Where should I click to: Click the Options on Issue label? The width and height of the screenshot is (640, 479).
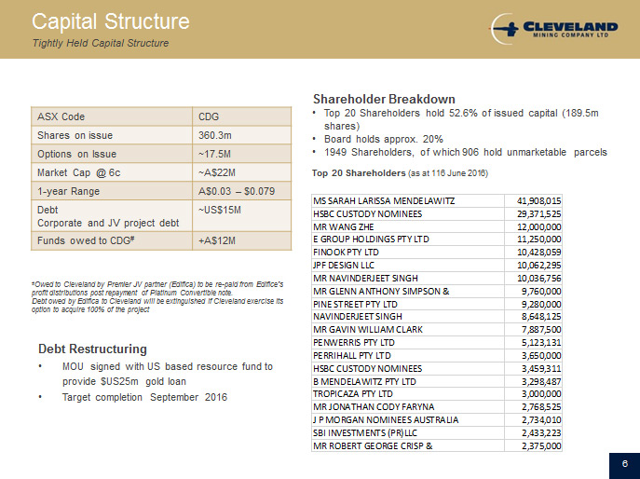(x=76, y=154)
